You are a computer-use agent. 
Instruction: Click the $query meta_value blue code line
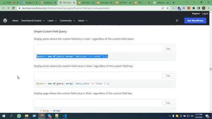pos(73,84)
